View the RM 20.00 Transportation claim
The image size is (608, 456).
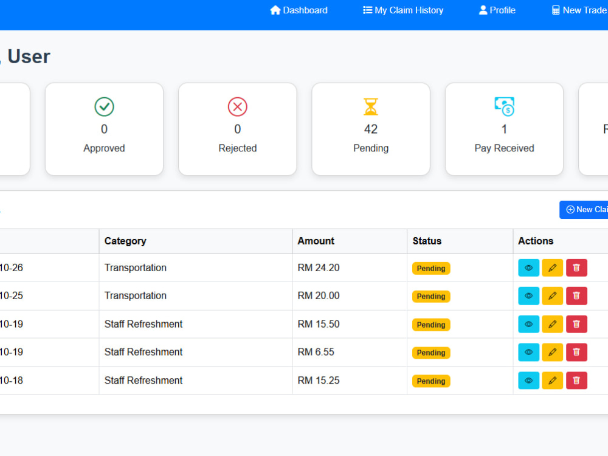tap(528, 296)
